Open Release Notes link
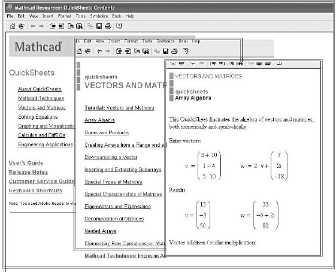336x272 pixels. pos(28,172)
